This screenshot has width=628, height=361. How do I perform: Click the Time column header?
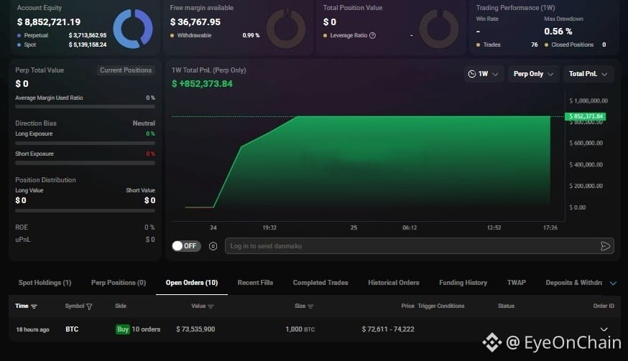tap(22, 306)
